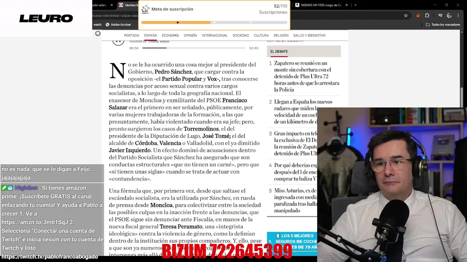Click the orange extension icon in the toolbar
This screenshot has width=467, height=262.
[418, 16]
